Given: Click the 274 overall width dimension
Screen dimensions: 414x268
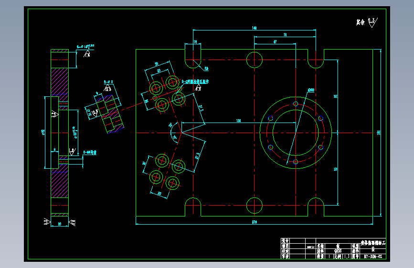Looking at the screenshot, I should pyautogui.click(x=254, y=222).
